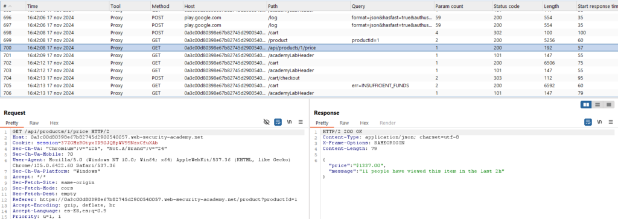This screenshot has height=219, width=618.
Task: Select row 706 /academyLabHeader request
Action: pos(309,93)
